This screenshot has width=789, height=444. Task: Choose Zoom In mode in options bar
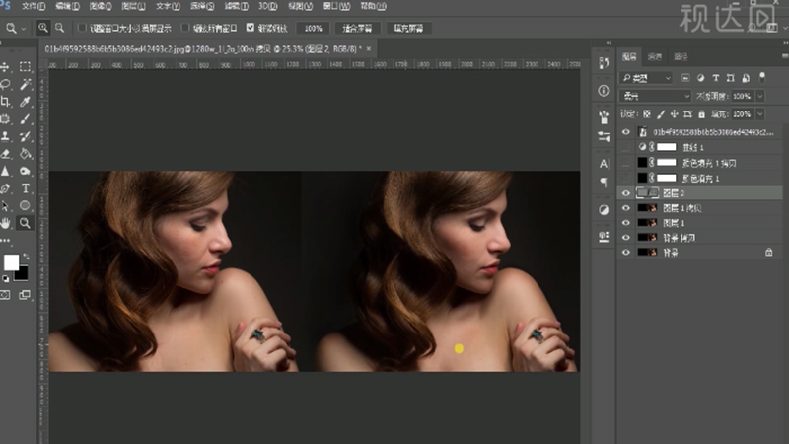coord(43,28)
